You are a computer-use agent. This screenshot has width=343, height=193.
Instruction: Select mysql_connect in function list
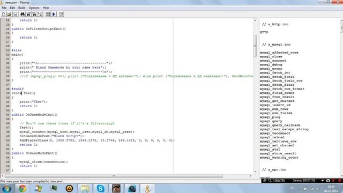click(x=273, y=61)
